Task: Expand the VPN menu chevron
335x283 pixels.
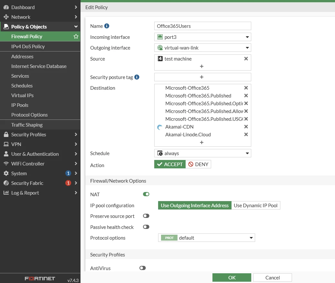Action: [x=76, y=144]
